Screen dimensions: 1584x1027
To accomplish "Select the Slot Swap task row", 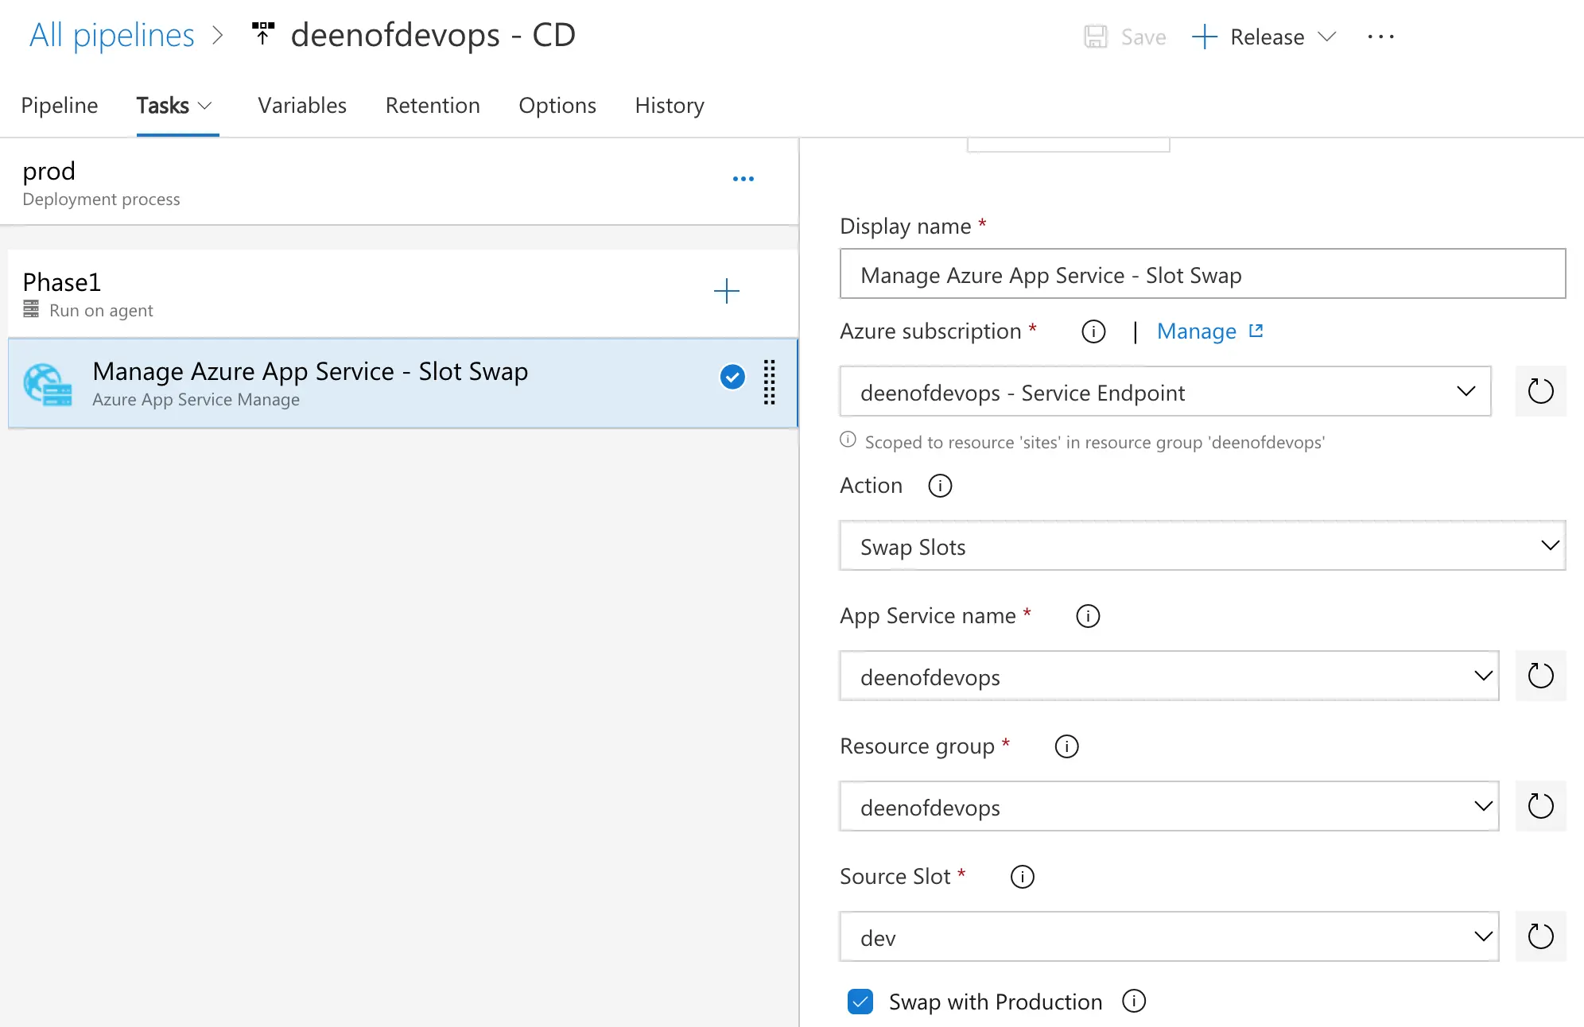I will 403,383.
